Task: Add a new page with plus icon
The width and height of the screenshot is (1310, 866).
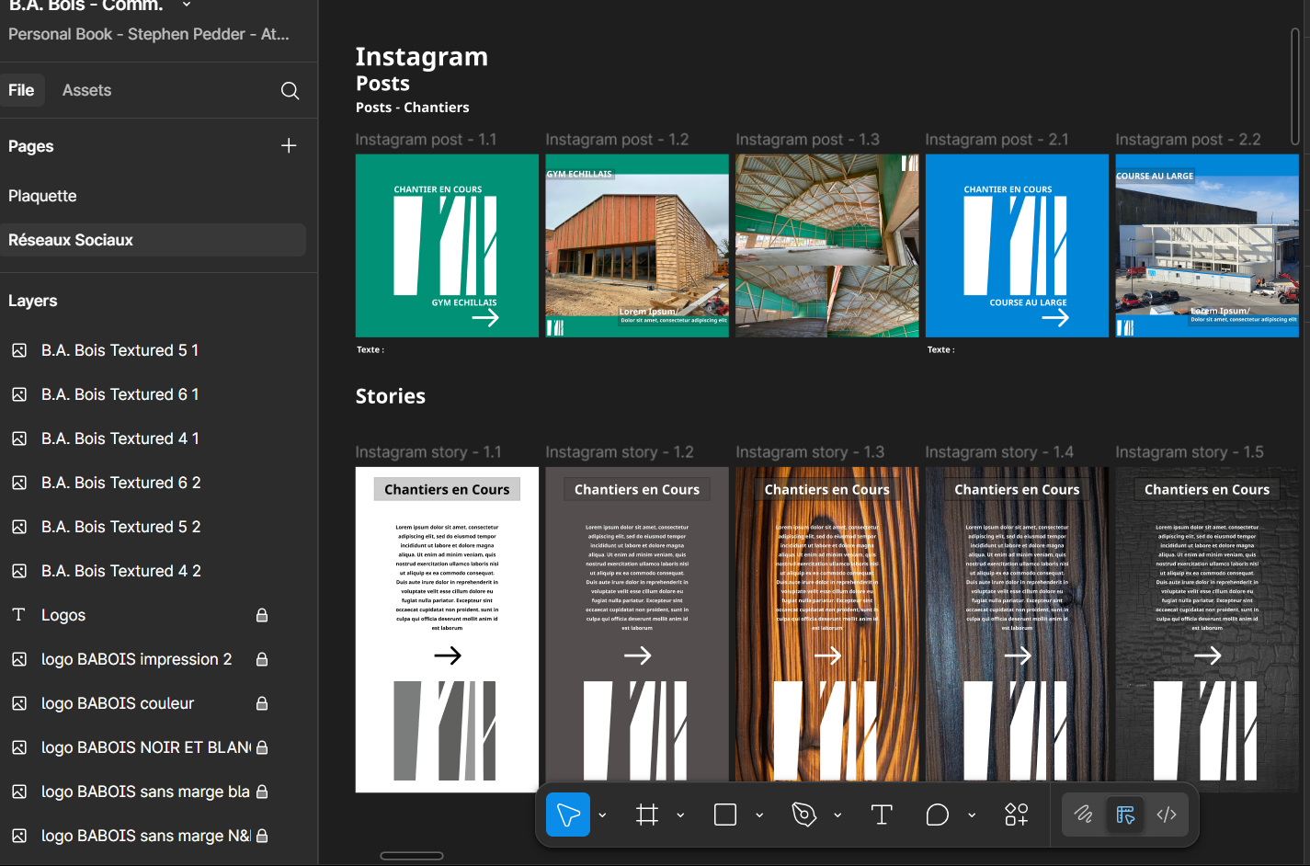Action: pos(289,146)
